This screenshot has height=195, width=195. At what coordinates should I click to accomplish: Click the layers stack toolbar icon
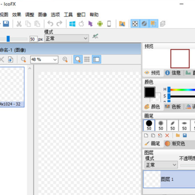[162, 24]
